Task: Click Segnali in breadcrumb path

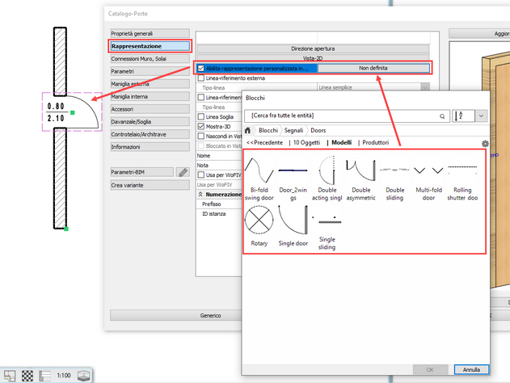Action: [x=293, y=130]
